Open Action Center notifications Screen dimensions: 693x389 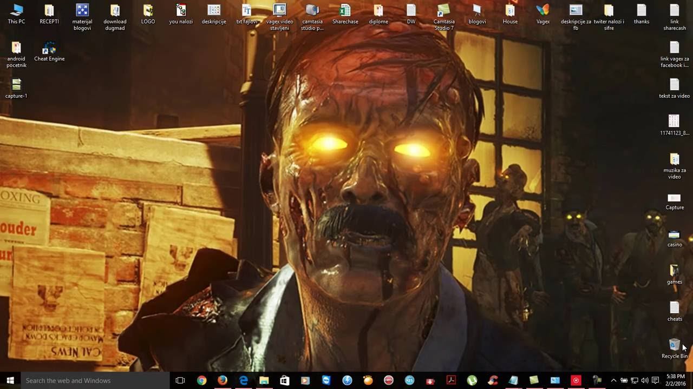(655, 380)
